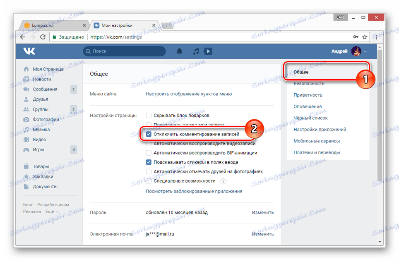Viewport: 399px width, 261px height.
Task: Open the Оповещения settings section
Action: (x=308, y=107)
